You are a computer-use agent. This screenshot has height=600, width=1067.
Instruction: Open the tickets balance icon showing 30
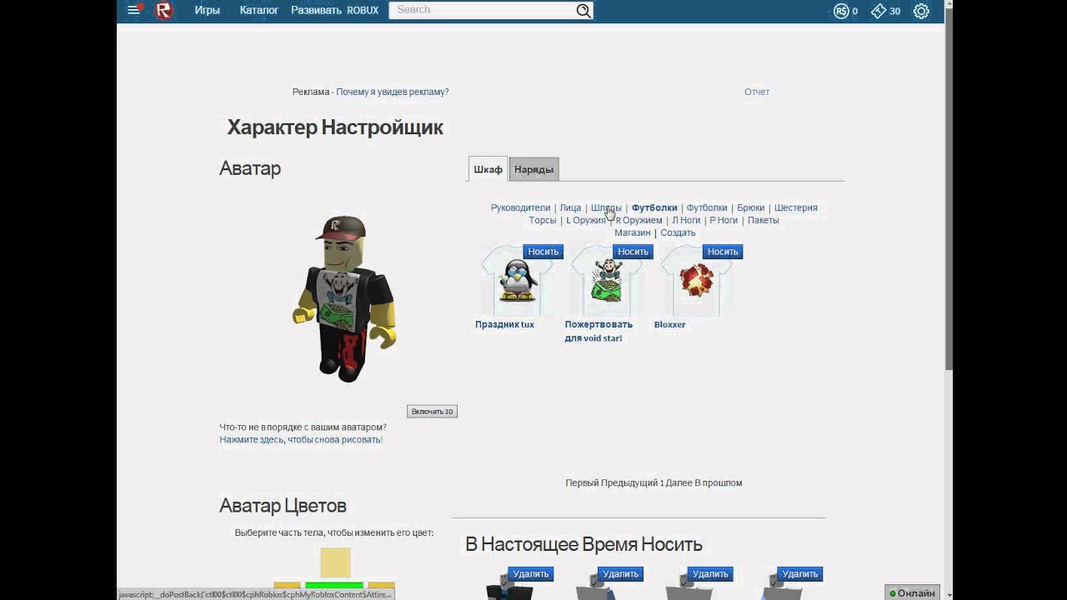click(x=879, y=11)
